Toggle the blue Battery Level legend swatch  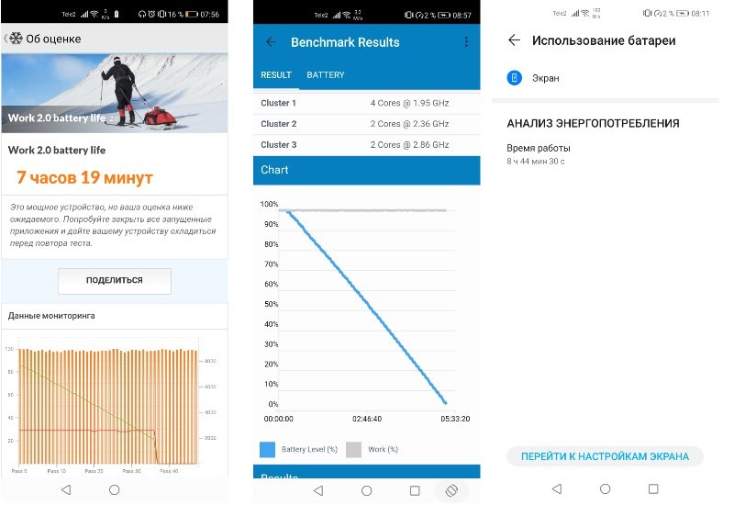point(267,449)
